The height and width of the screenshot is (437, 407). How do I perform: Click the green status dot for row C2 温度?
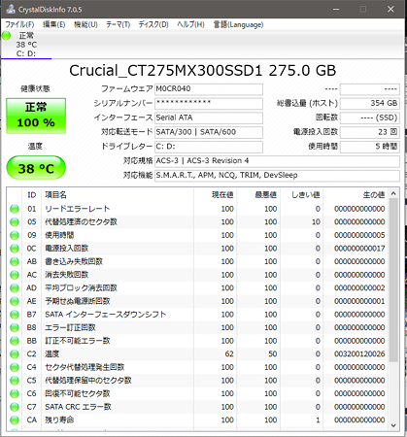[x=15, y=354]
